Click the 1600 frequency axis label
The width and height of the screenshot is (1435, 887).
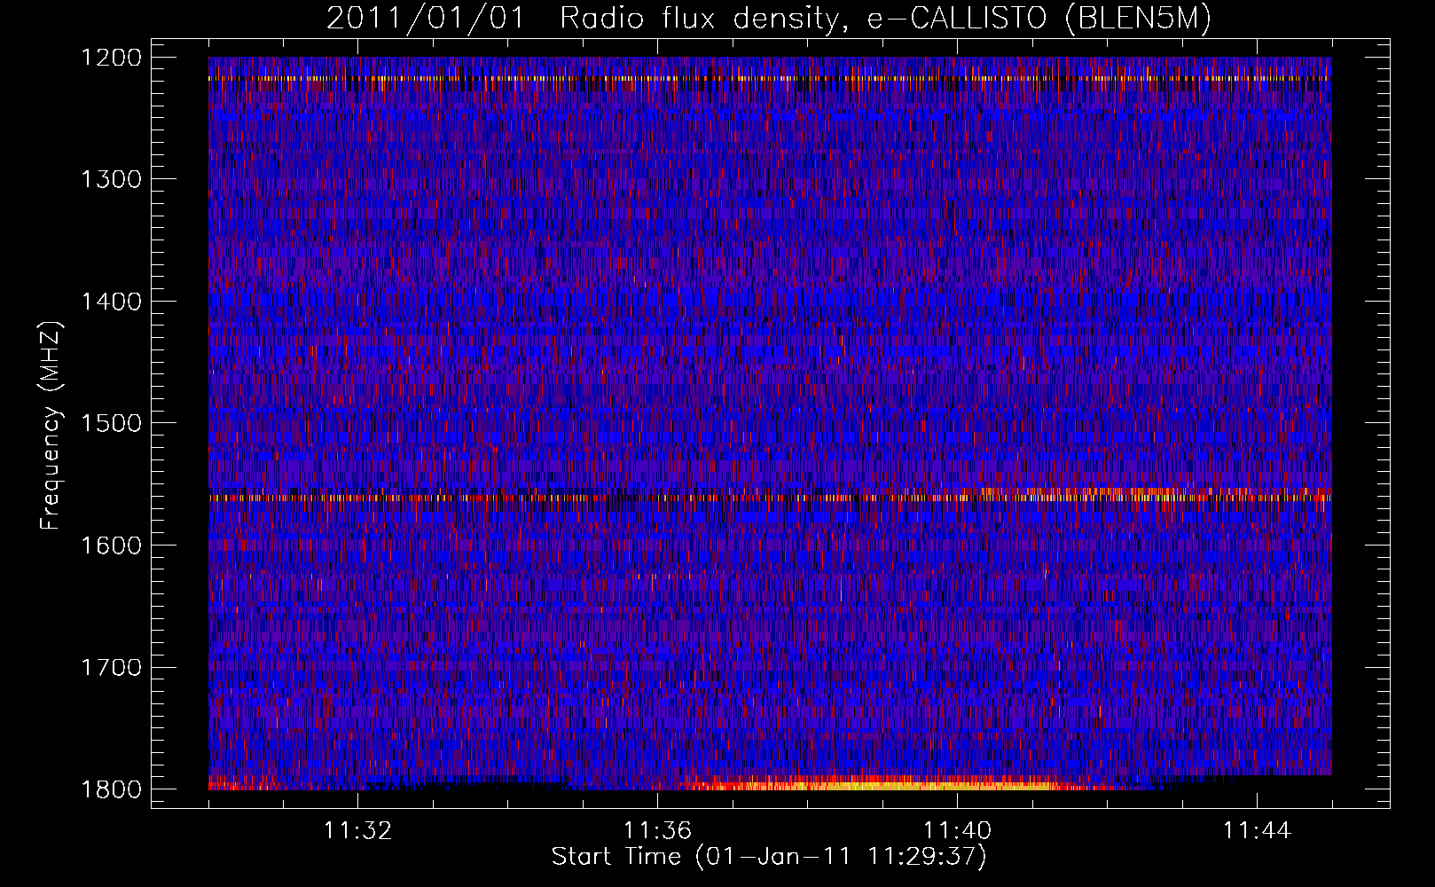pyautogui.click(x=112, y=546)
